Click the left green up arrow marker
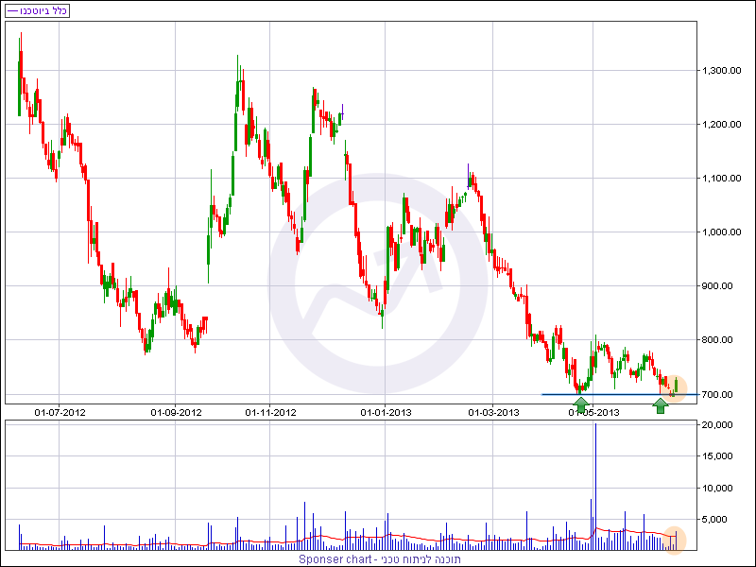This screenshot has height=567, width=756. click(581, 405)
